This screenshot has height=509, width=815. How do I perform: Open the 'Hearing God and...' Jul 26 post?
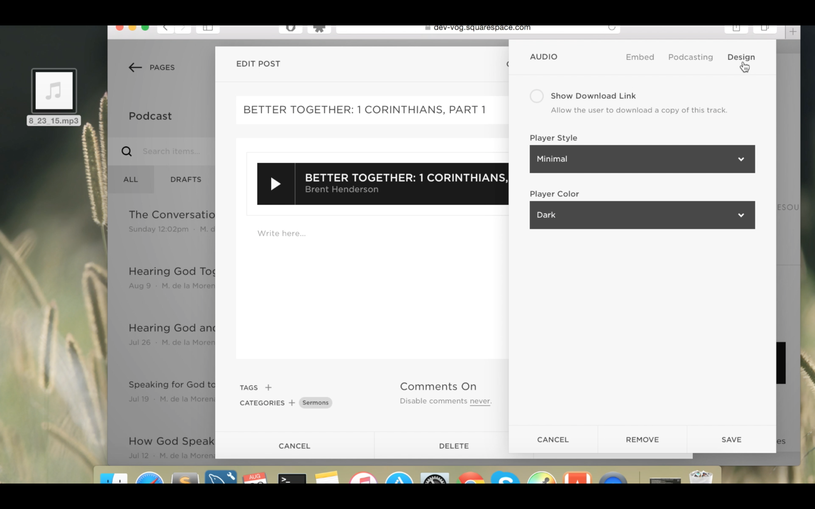(x=171, y=334)
